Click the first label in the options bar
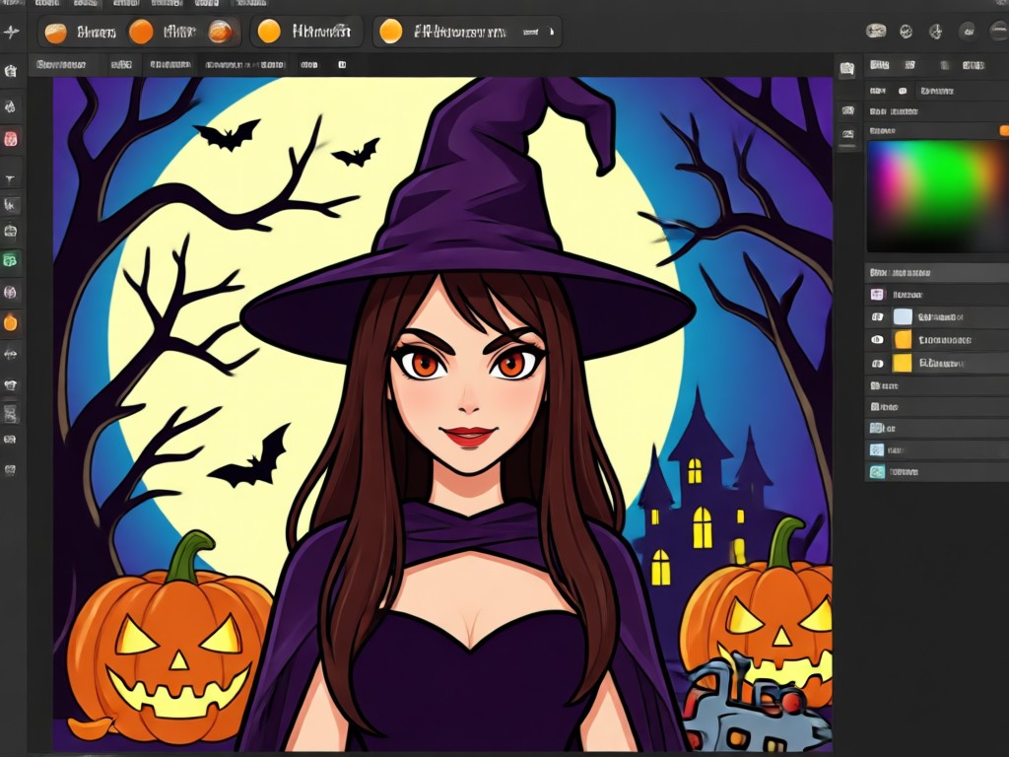Image resolution: width=1009 pixels, height=757 pixels. coord(61,64)
